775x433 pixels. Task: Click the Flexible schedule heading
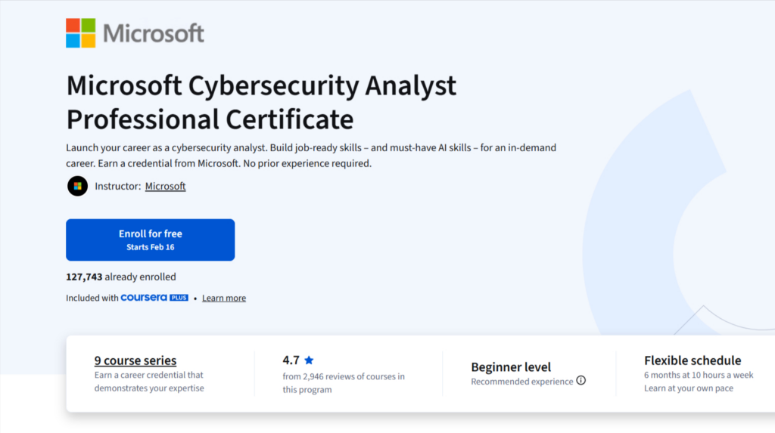693,360
